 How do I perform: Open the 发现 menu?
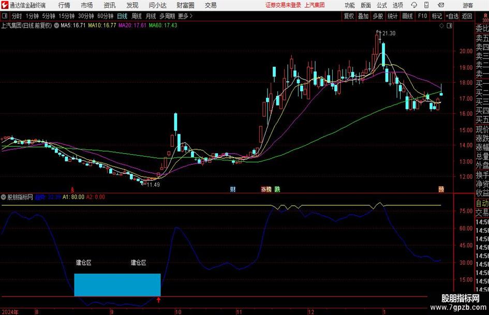(x=132, y=5)
